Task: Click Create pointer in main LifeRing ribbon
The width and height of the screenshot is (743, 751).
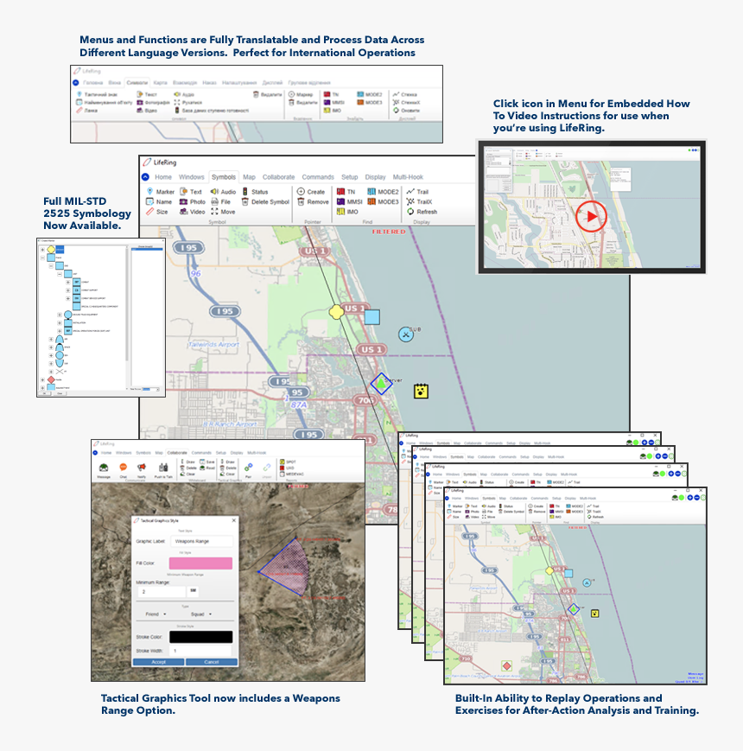Action: [311, 192]
